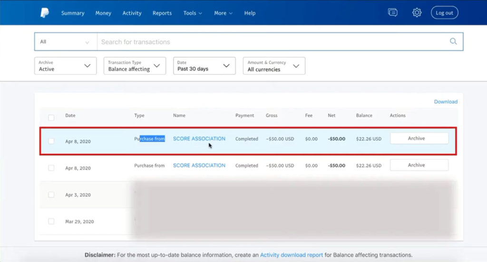This screenshot has width=487, height=262.
Task: Click the Type column header
Action: [x=139, y=115]
